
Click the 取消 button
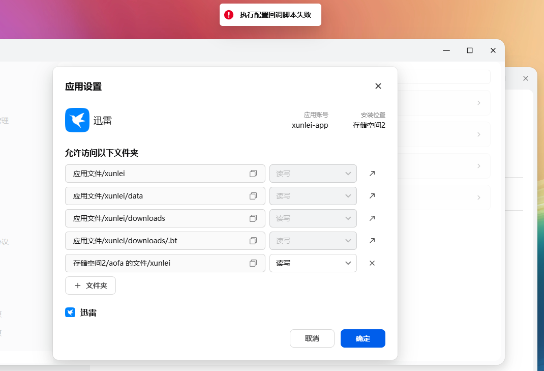(312, 338)
